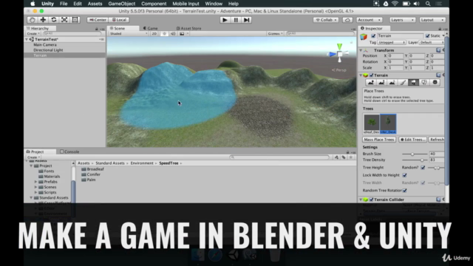Switch to the Game tab
Screen dimensions: 473x266
pyautogui.click(x=150, y=28)
